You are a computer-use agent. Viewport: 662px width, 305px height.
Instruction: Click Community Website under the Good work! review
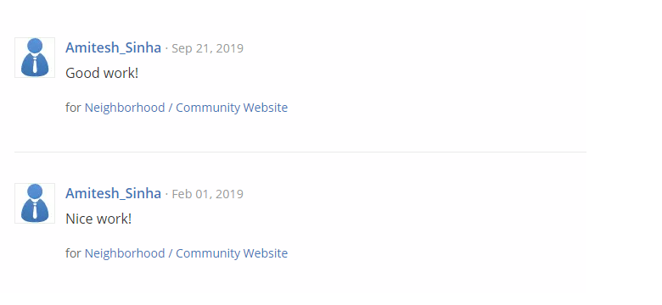pyautogui.click(x=232, y=108)
